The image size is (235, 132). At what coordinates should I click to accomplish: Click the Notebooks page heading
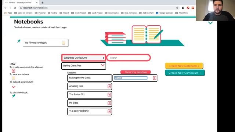[x=29, y=22]
